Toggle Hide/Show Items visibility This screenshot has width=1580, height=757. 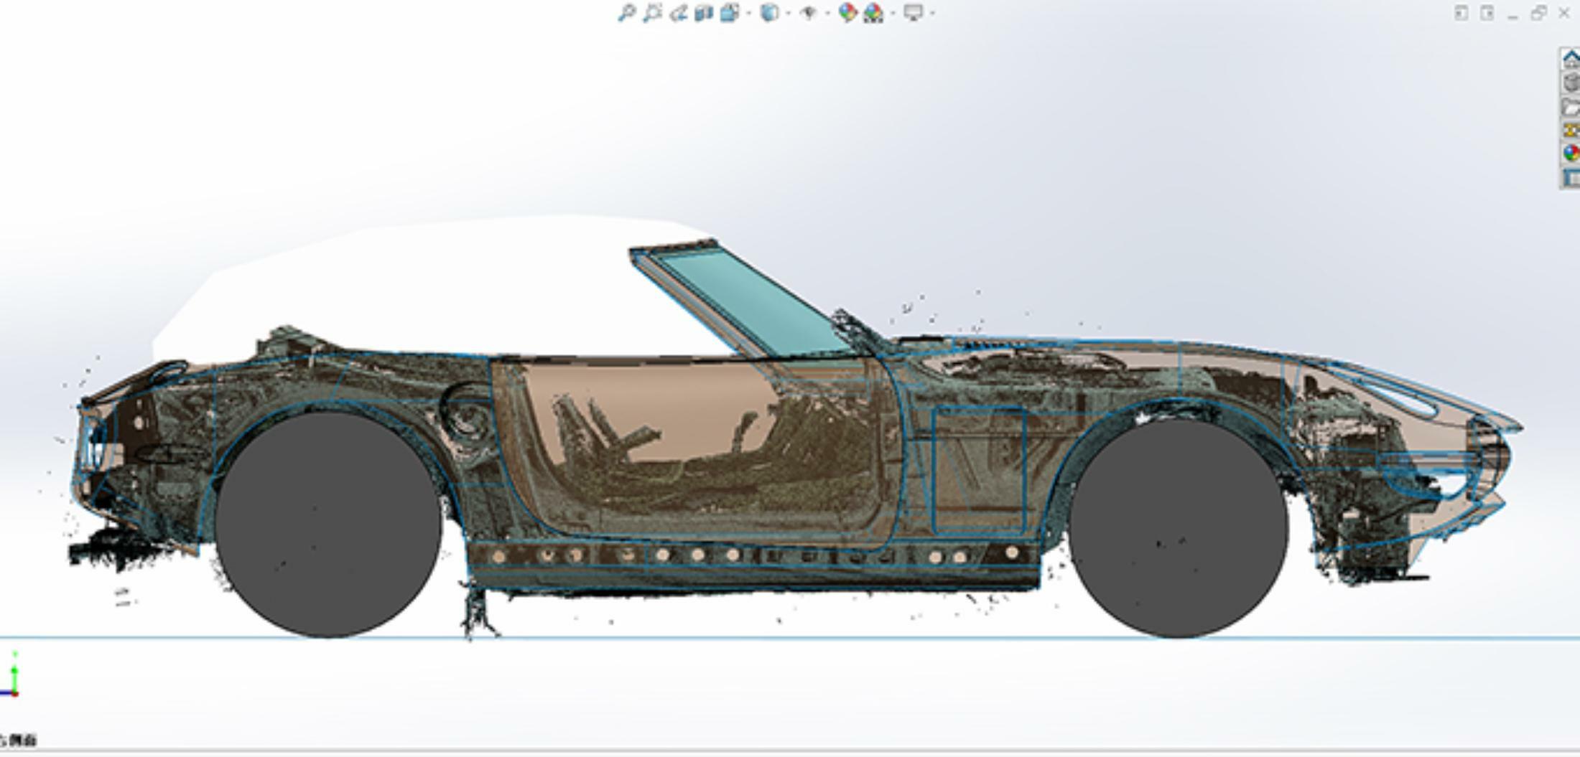pos(809,13)
